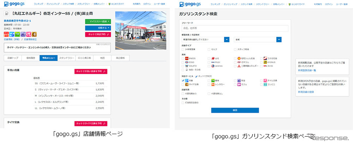The image size is (353, 145).
Task: Click the Mobil brand logo
Action: (213, 62)
